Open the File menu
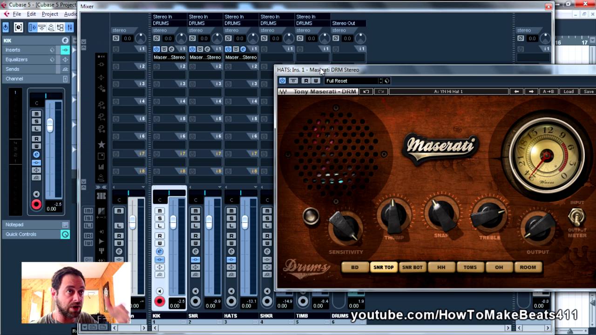596x335 pixels. click(17, 14)
